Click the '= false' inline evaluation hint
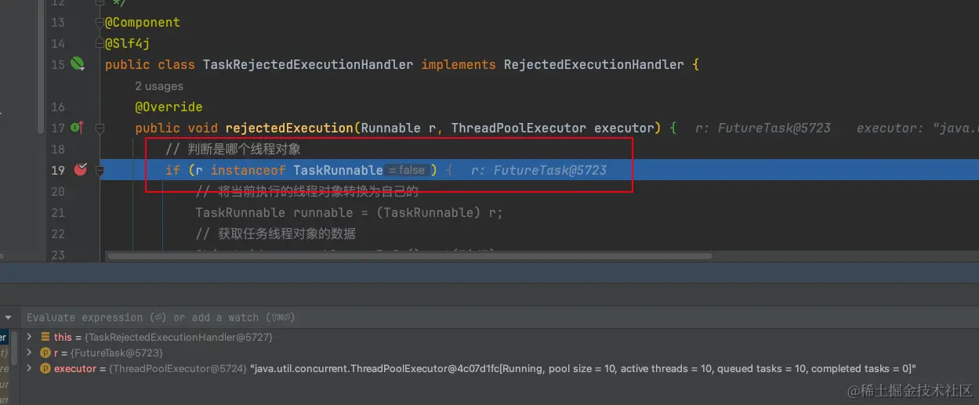Image resolution: width=979 pixels, height=405 pixels. tap(407, 170)
